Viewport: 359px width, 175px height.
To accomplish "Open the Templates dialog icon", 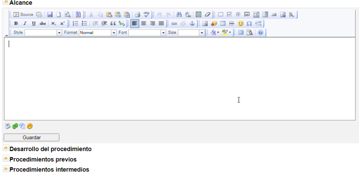I will 78,14.
